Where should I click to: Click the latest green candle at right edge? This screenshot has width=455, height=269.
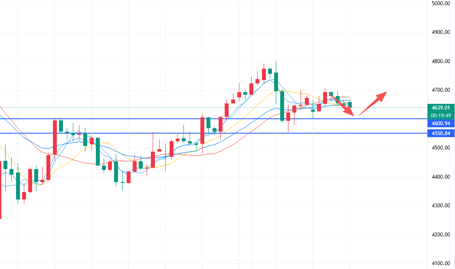[350, 105]
